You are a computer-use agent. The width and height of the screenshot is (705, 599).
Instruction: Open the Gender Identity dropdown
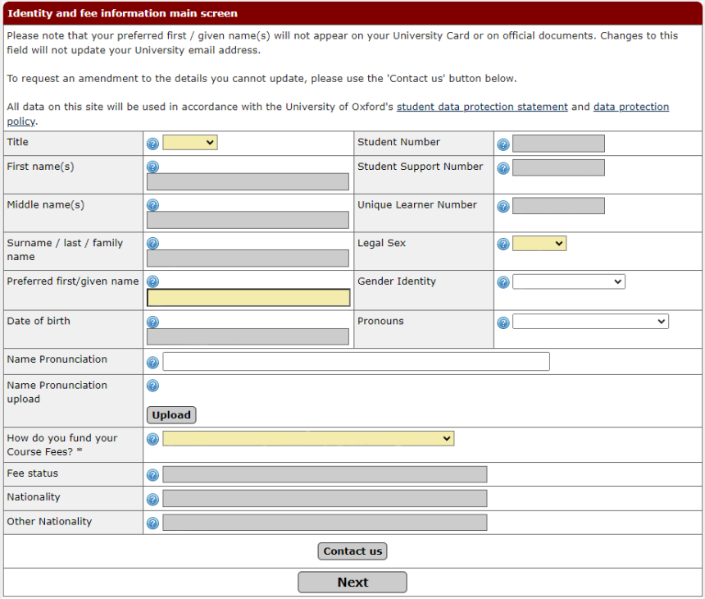pyautogui.click(x=568, y=281)
